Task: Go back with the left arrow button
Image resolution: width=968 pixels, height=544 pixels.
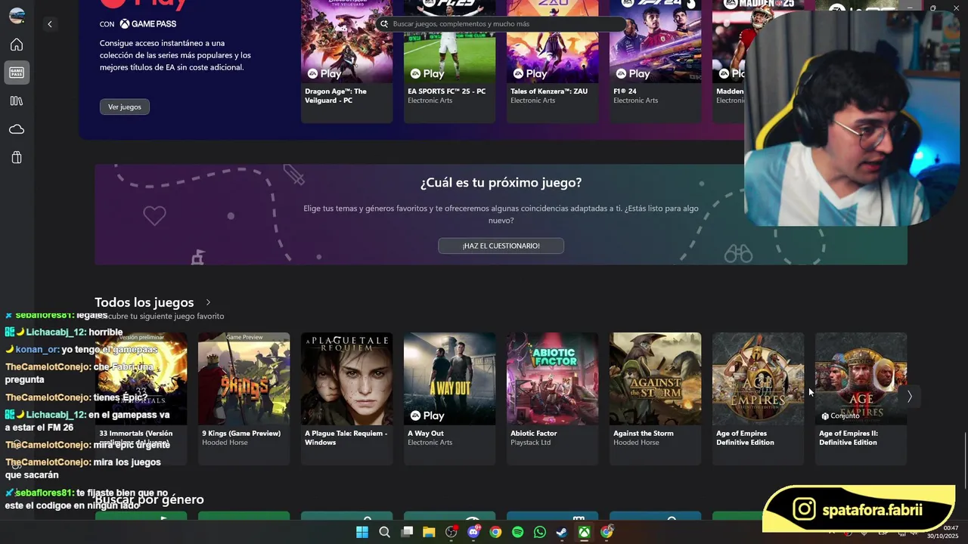Action: pos(50,24)
